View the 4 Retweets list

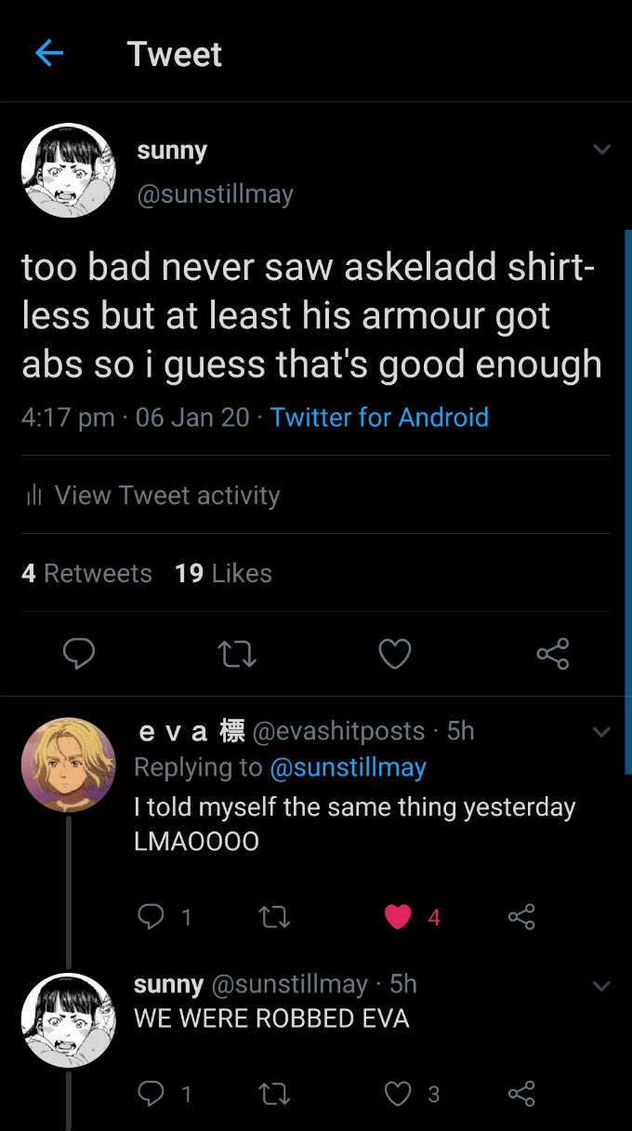[x=86, y=573]
